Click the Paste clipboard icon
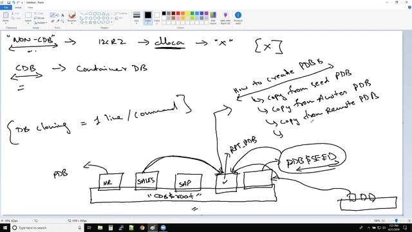 [x=6, y=15]
